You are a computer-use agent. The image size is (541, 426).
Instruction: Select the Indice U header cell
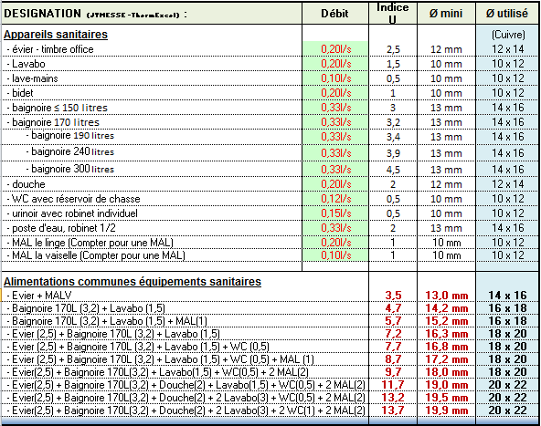(393, 14)
